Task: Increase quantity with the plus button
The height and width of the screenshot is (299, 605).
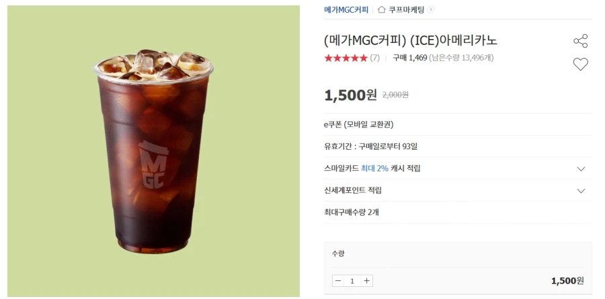Action: [x=366, y=281]
